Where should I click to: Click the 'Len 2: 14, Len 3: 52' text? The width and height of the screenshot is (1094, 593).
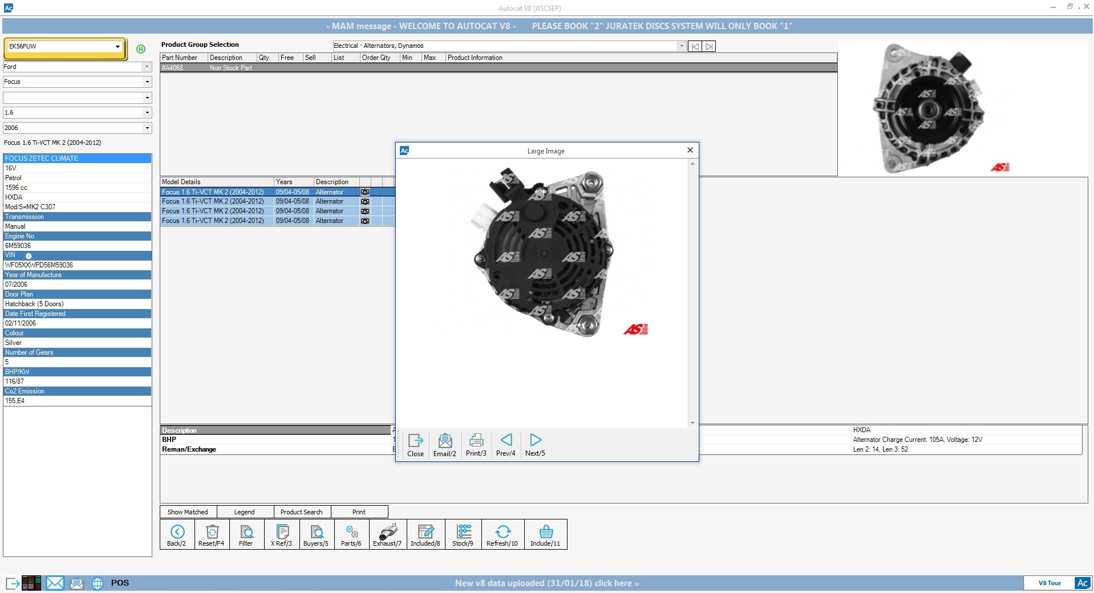880,449
